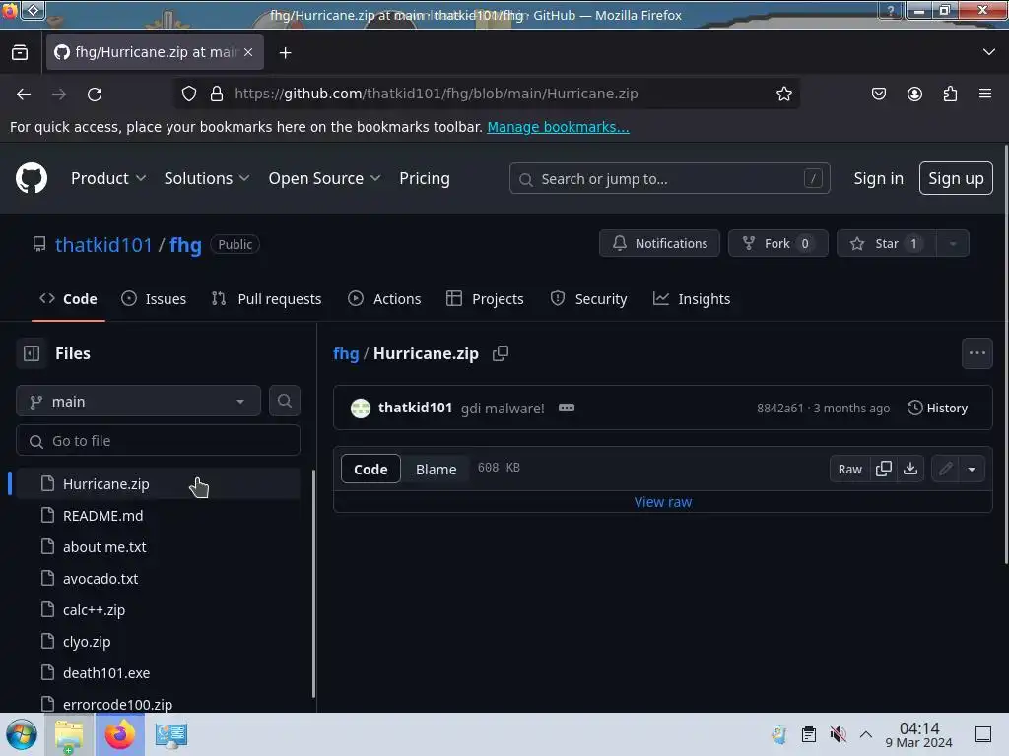The width and height of the screenshot is (1009, 756).
Task: Open the file manager taskbar icon
Action: point(69,735)
